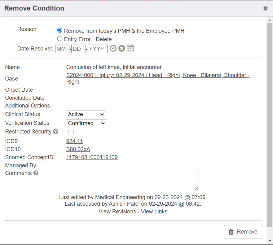Click the scroll down arrow on the scrollbar

coord(270,241)
